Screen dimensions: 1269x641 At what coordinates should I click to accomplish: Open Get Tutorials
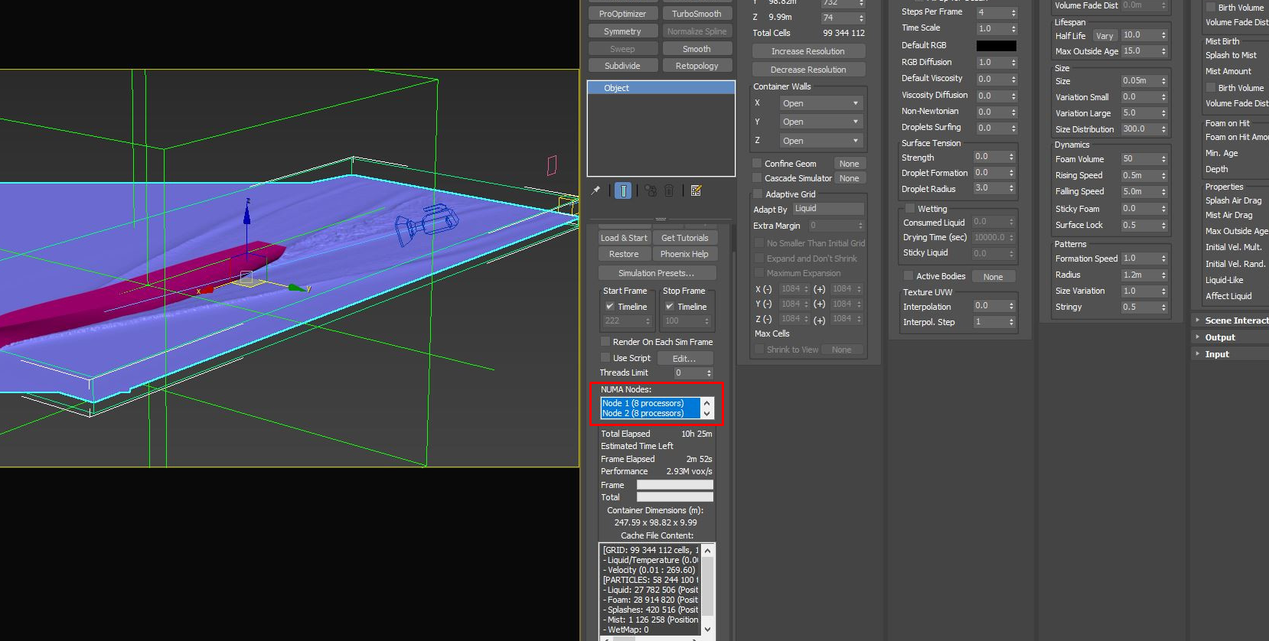pyautogui.click(x=684, y=238)
